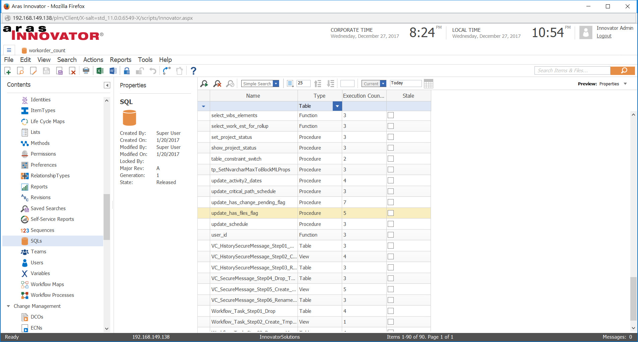Click the page size field showing 25
The image size is (638, 342).
(x=304, y=83)
